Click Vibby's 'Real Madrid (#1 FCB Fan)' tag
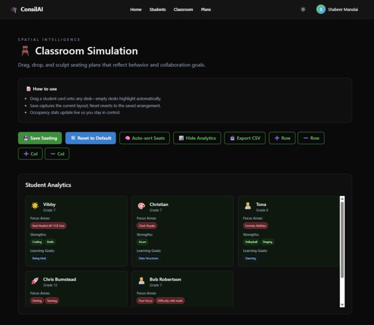The height and width of the screenshot is (325, 374). click(48, 226)
